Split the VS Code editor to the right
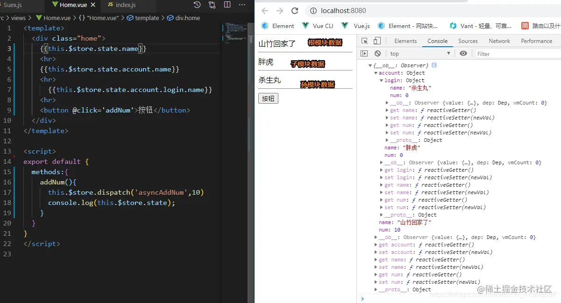The width and height of the screenshot is (561, 303). [x=227, y=5]
